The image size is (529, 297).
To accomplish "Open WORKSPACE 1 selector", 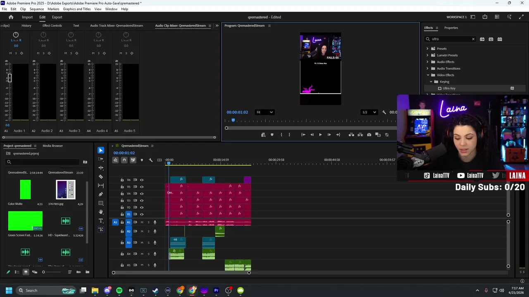I will pyautogui.click(x=457, y=17).
